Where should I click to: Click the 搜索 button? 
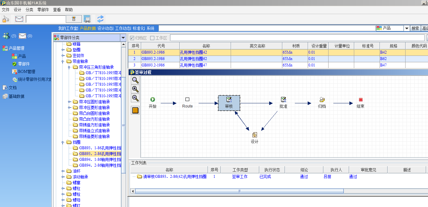(415, 29)
